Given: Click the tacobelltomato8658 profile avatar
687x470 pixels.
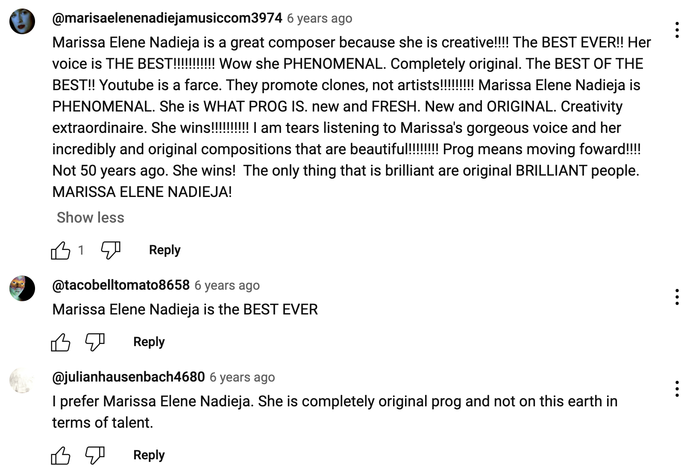Looking at the screenshot, I should coord(22,288).
